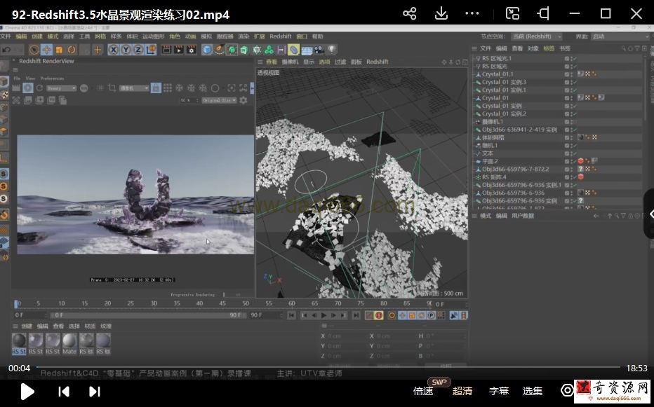This screenshot has height=407, width=654.
Task: Click the Live Selection tool icon
Action: click(x=34, y=50)
